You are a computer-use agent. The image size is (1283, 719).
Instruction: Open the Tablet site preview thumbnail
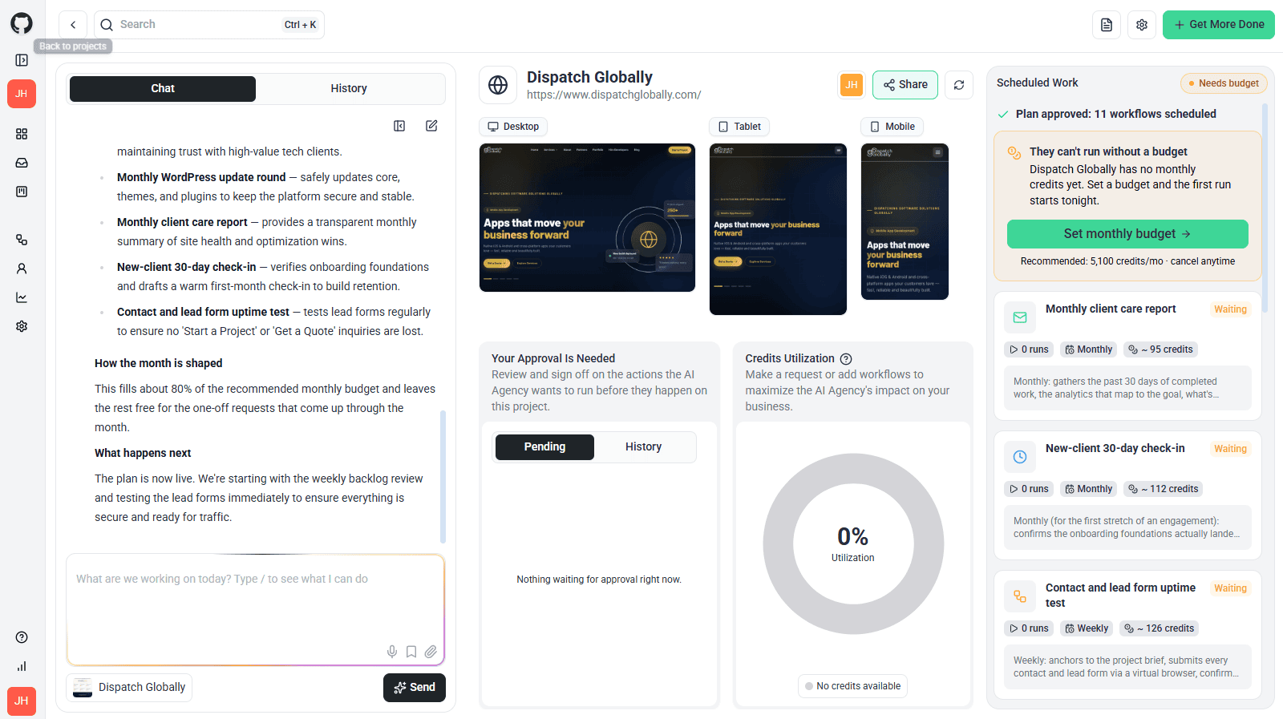[x=778, y=229]
